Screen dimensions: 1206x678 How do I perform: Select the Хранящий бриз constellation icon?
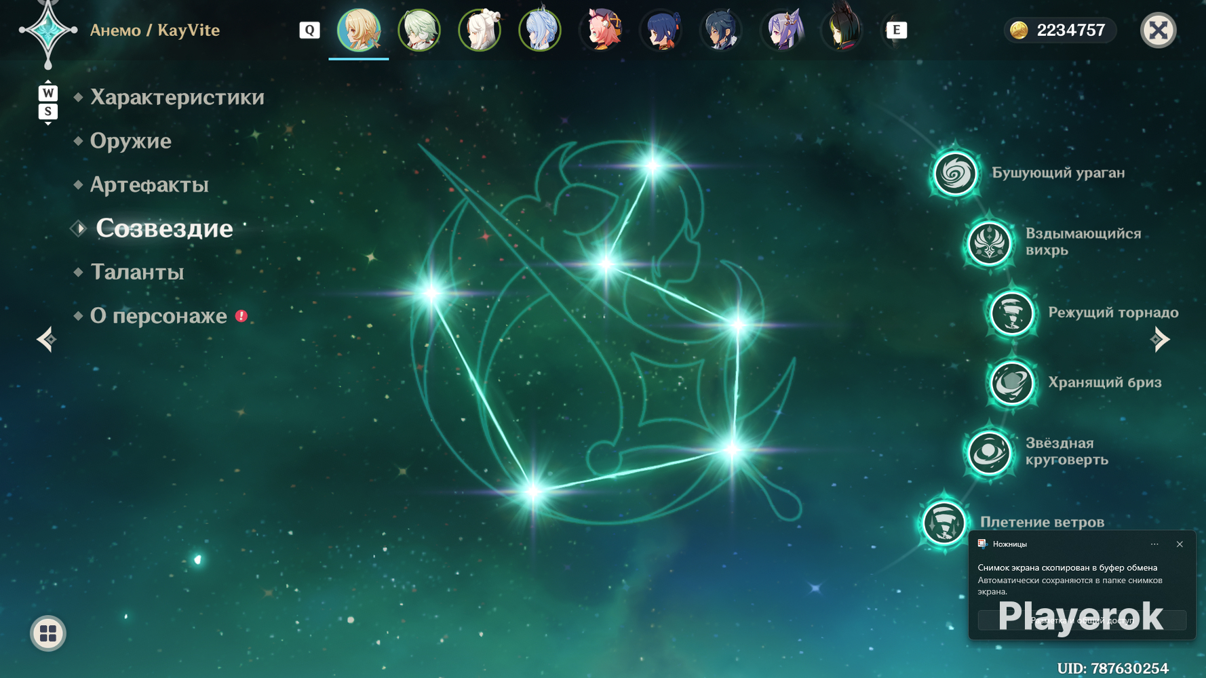[1011, 383]
